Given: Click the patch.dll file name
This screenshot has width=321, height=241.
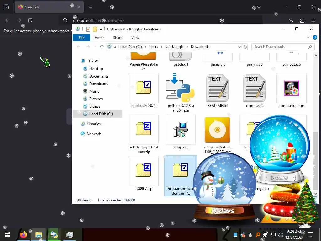Looking at the screenshot, I should tap(181, 64).
